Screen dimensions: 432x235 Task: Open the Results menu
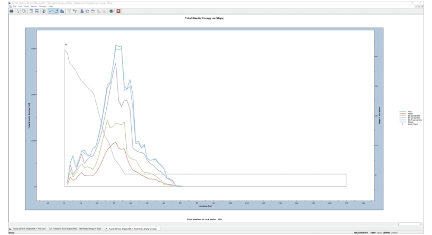pyautogui.click(x=34, y=6)
